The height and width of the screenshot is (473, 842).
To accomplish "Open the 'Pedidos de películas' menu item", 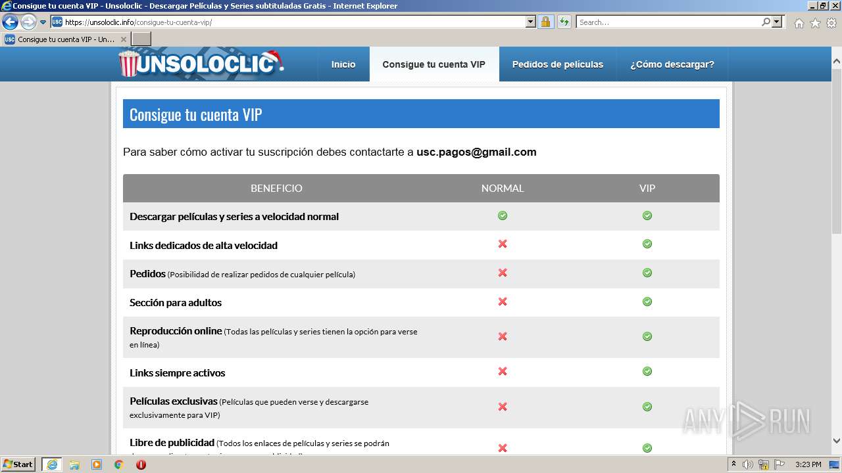I will 558,64.
